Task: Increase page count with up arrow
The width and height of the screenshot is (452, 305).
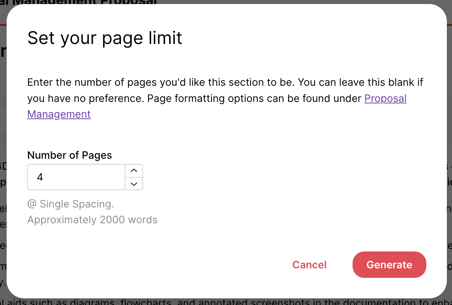Action: pyautogui.click(x=134, y=170)
